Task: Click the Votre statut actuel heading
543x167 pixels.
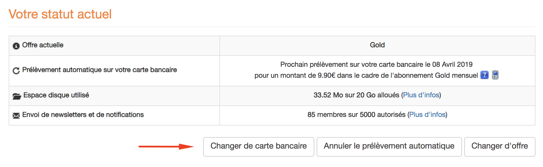Action: tap(60, 14)
